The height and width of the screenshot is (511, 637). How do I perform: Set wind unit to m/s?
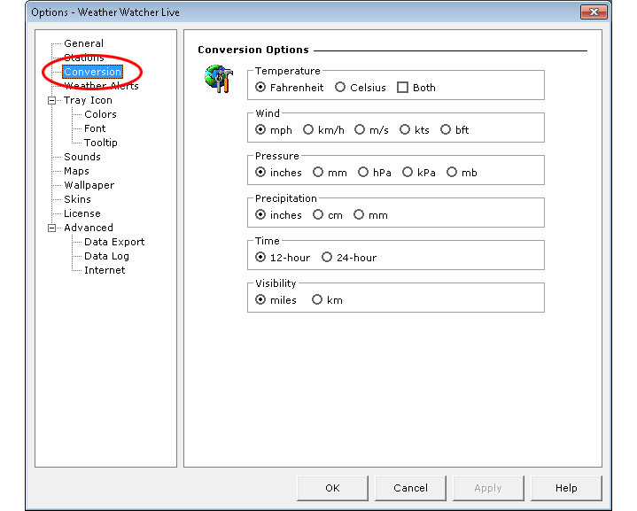pyautogui.click(x=360, y=129)
